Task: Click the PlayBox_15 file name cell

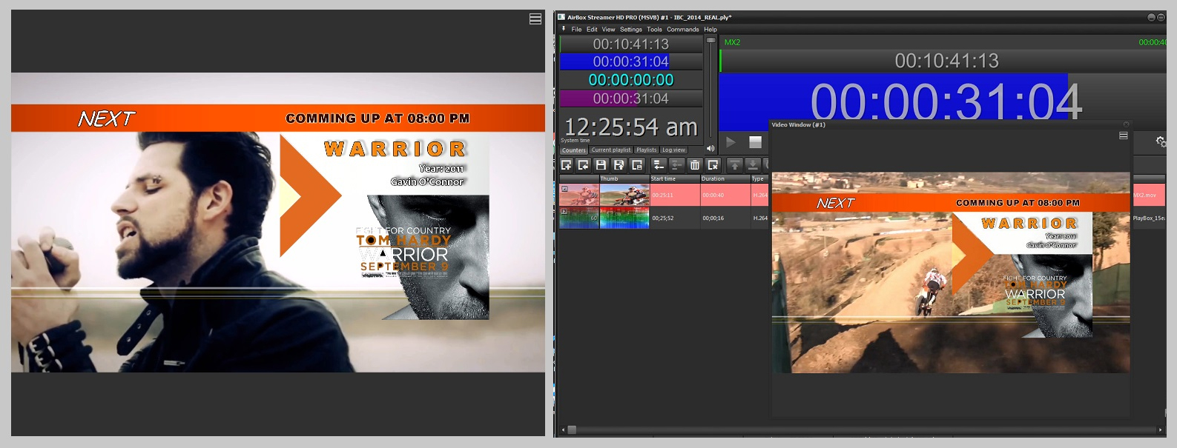Action: 1149,218
